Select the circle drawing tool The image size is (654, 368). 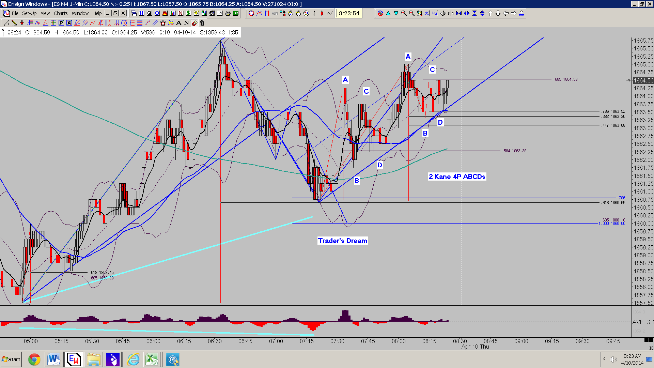click(x=124, y=23)
